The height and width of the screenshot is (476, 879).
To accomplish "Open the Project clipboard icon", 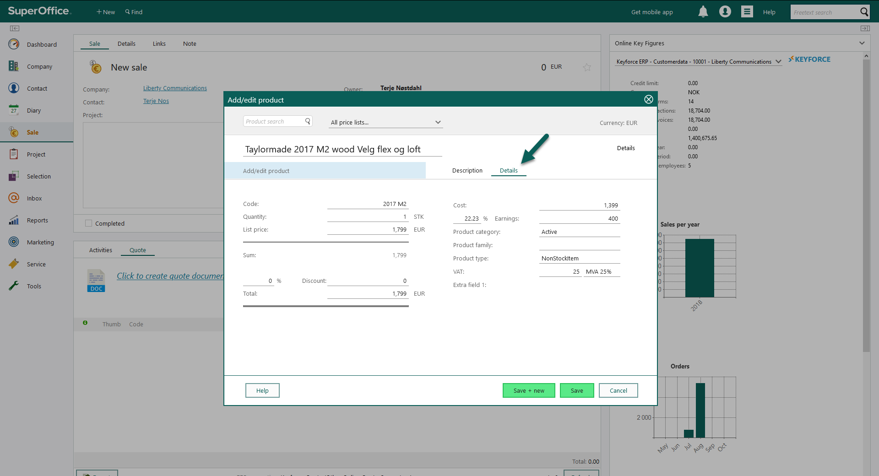I will pyautogui.click(x=14, y=154).
